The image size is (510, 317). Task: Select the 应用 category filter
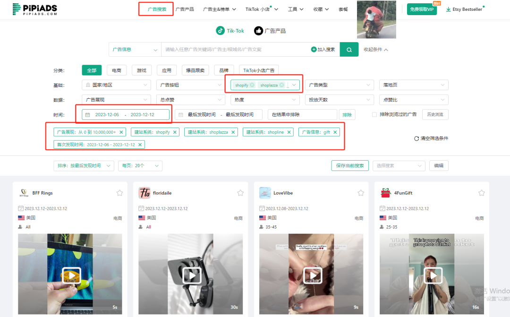click(x=167, y=70)
